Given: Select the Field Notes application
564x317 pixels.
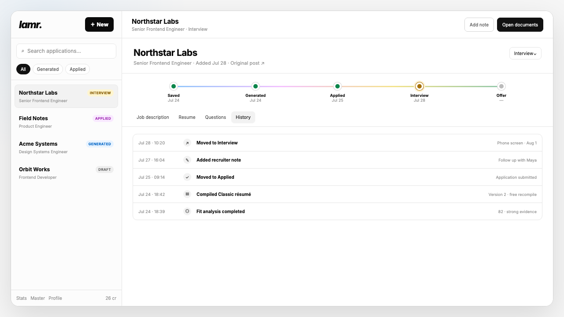Looking at the screenshot, I should tap(66, 122).
